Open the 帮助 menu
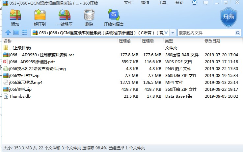The width and height of the screenshot is (243, 152). coord(179,3)
